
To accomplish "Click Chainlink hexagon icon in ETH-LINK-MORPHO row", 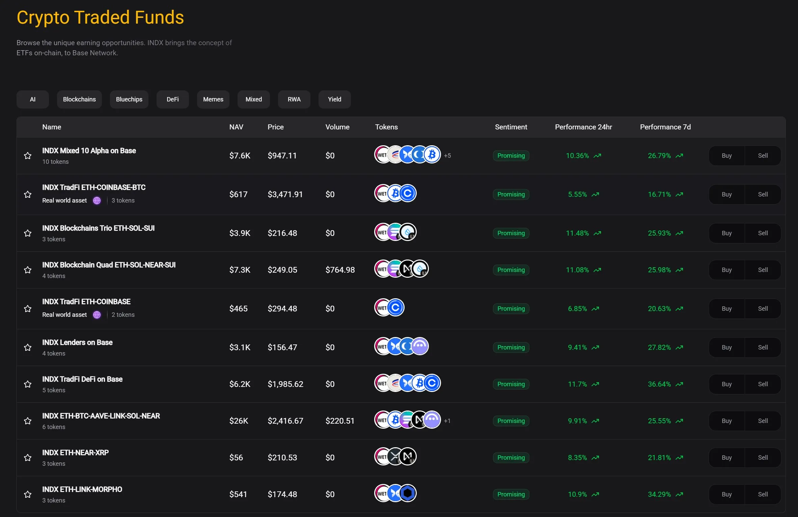I will pyautogui.click(x=408, y=493).
